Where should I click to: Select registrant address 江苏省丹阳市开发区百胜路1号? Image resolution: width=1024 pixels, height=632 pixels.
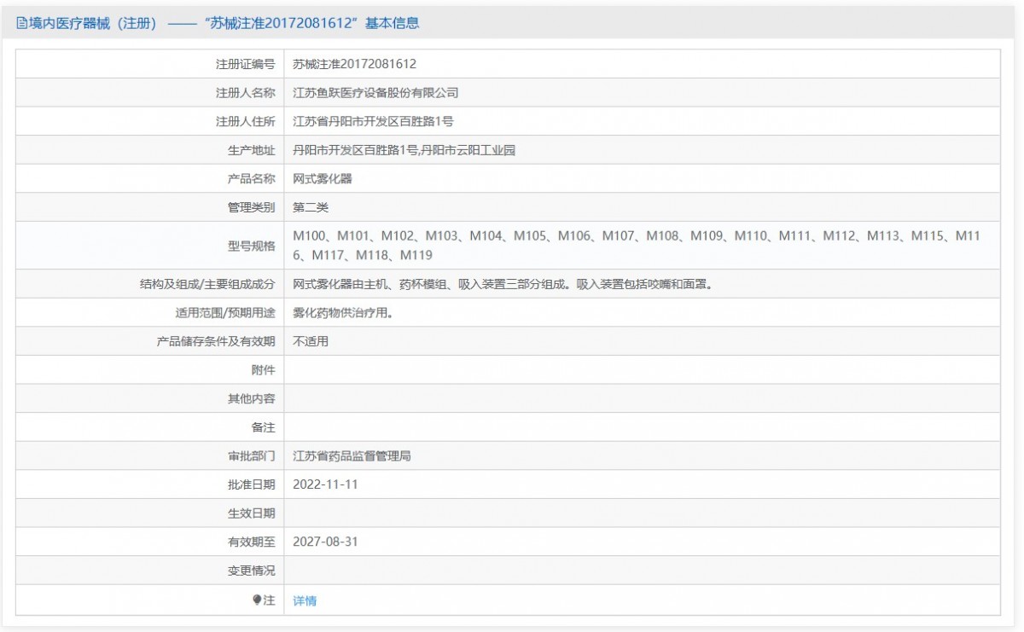(373, 121)
